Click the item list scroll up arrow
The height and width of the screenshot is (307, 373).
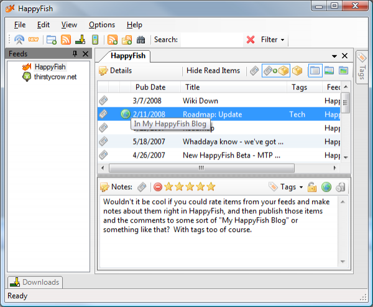346,87
